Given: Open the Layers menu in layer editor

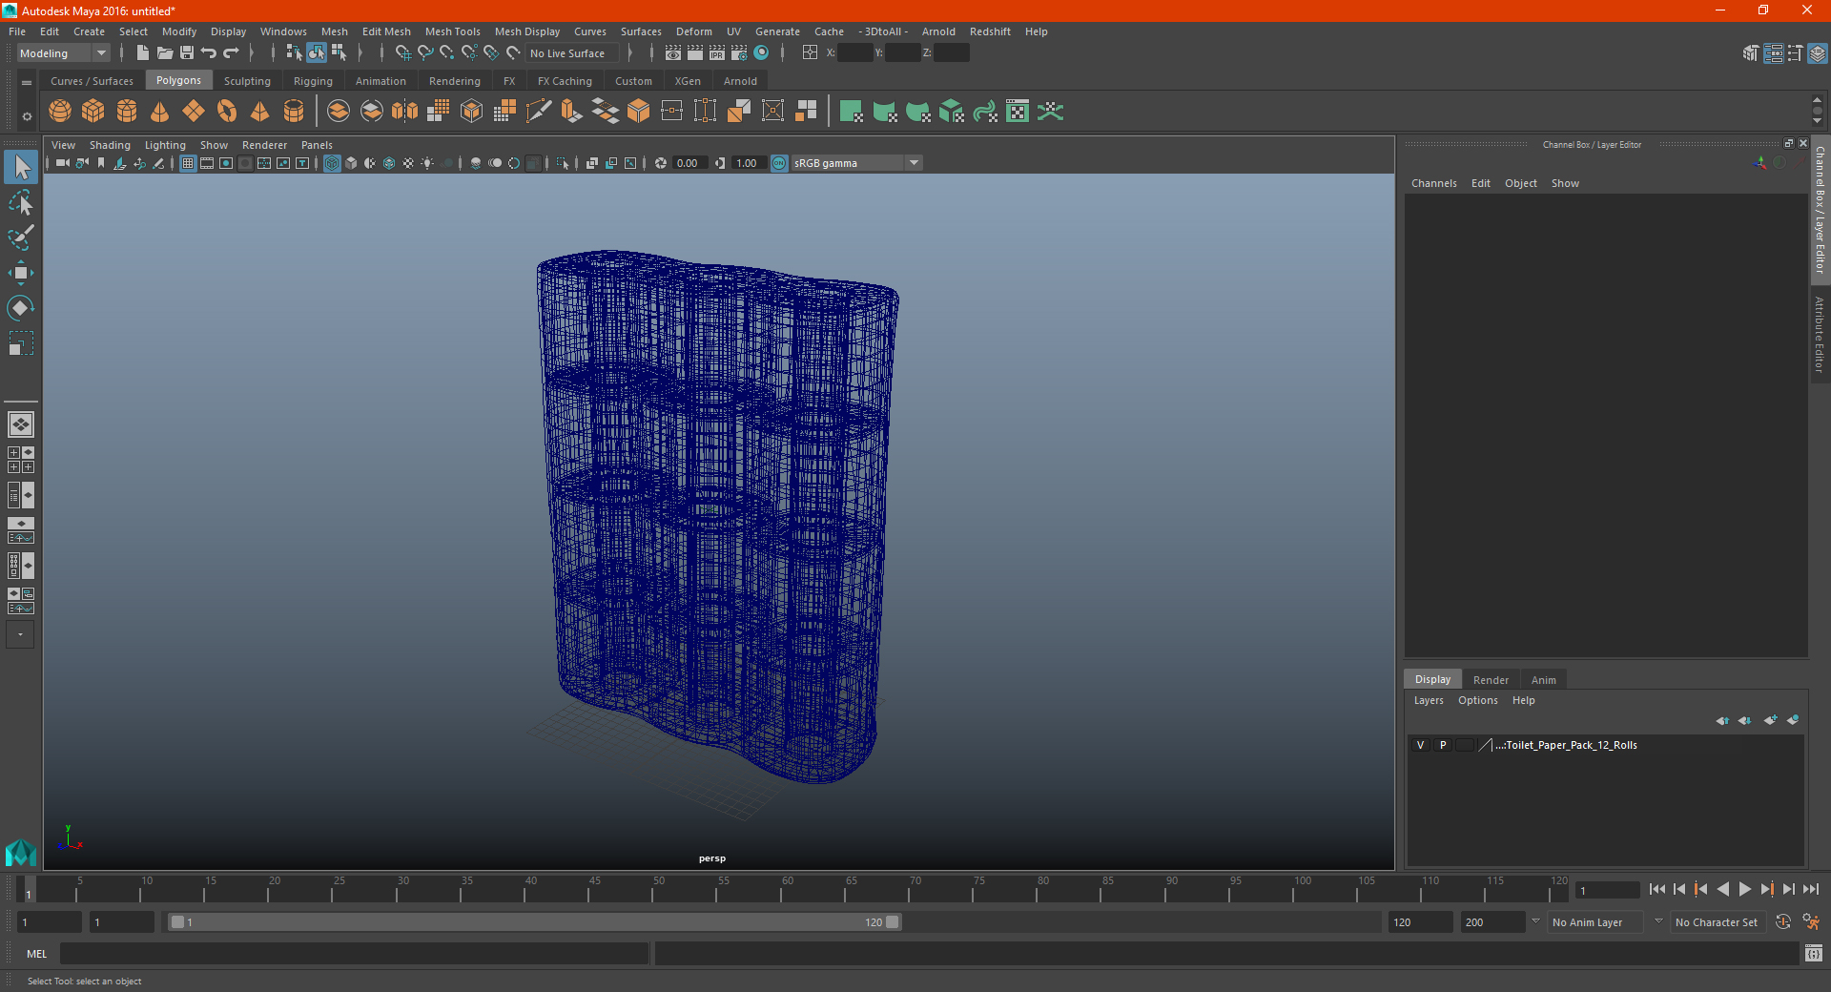Looking at the screenshot, I should (1428, 700).
